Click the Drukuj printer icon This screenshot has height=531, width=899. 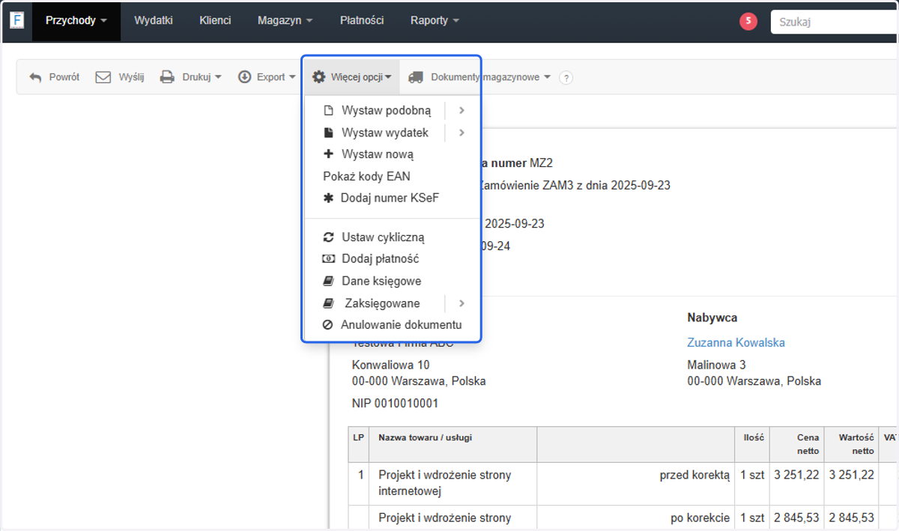tap(167, 77)
